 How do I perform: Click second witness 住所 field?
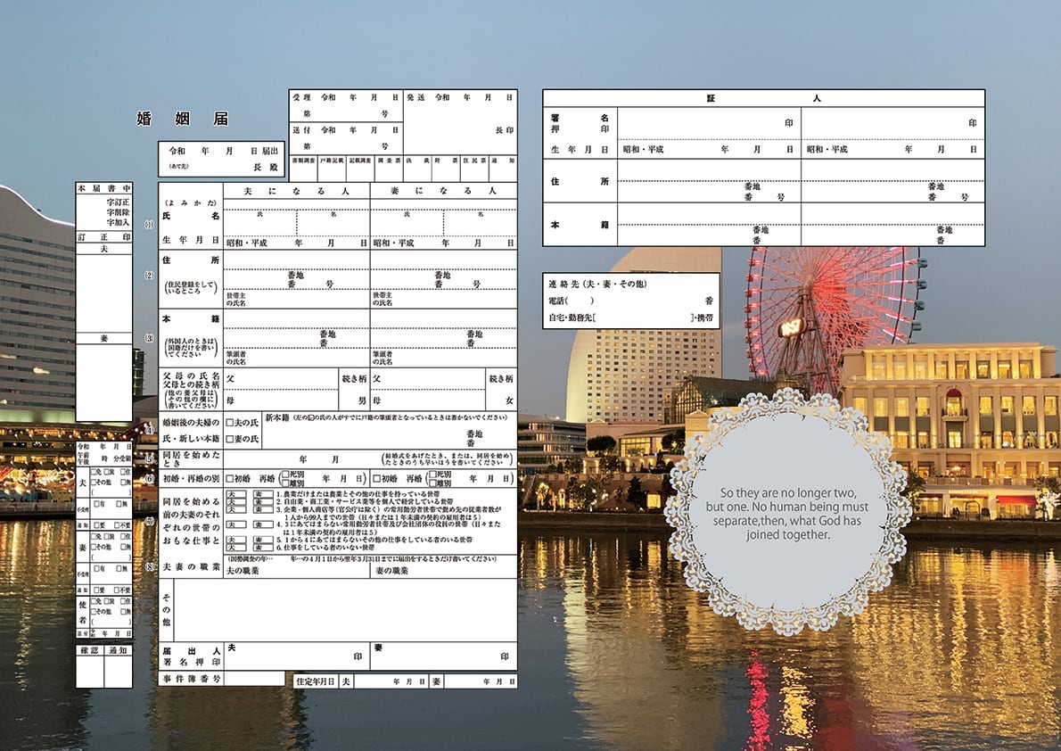click(892, 181)
